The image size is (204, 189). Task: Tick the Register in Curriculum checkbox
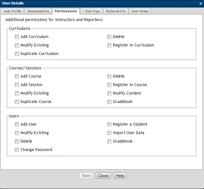[109, 45]
